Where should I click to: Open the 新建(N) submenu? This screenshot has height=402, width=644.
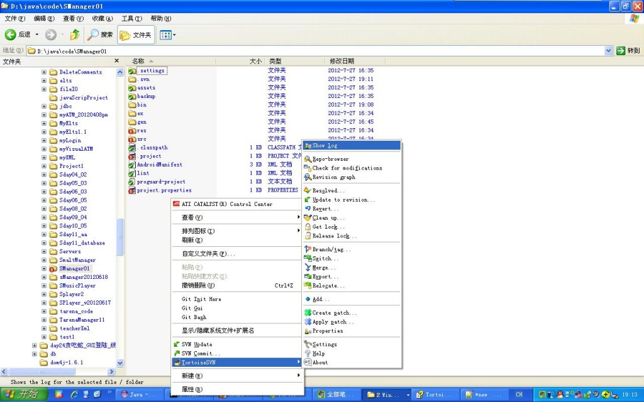[237, 376]
